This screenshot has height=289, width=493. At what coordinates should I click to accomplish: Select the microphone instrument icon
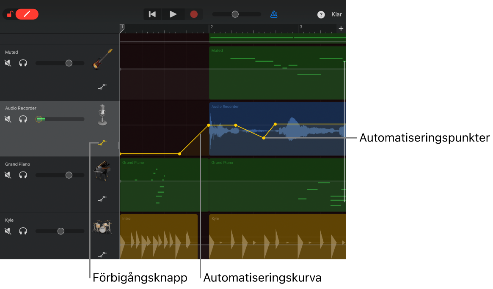pyautogui.click(x=102, y=115)
